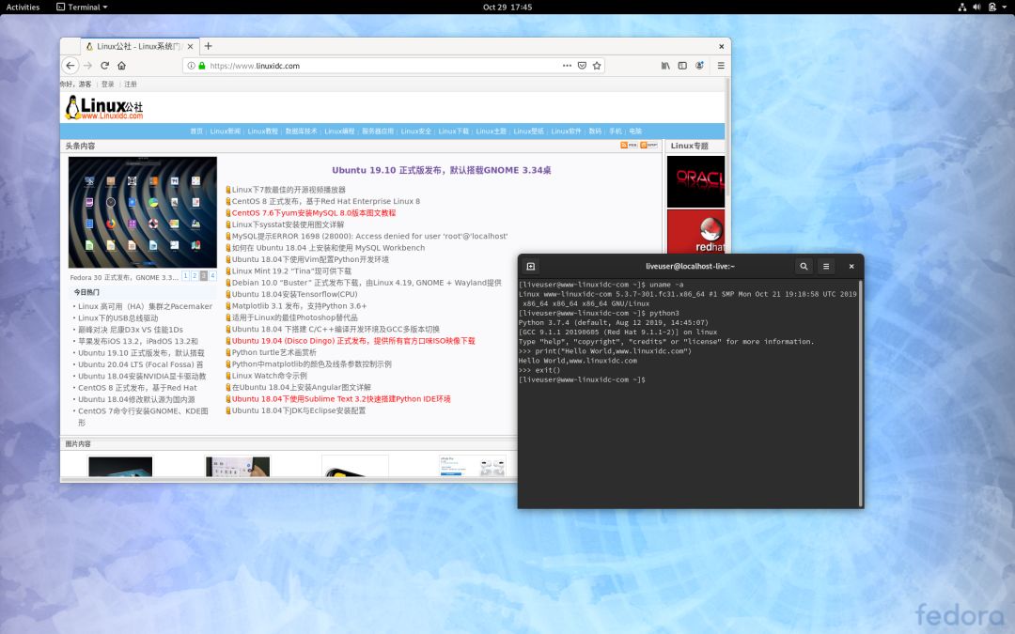
Task: Open CentOS 8 正式发布 article link
Action: point(325,201)
